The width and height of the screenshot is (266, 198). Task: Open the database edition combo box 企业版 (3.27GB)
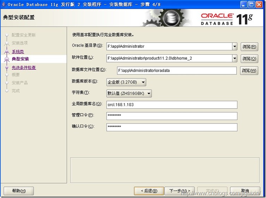(x=126, y=82)
